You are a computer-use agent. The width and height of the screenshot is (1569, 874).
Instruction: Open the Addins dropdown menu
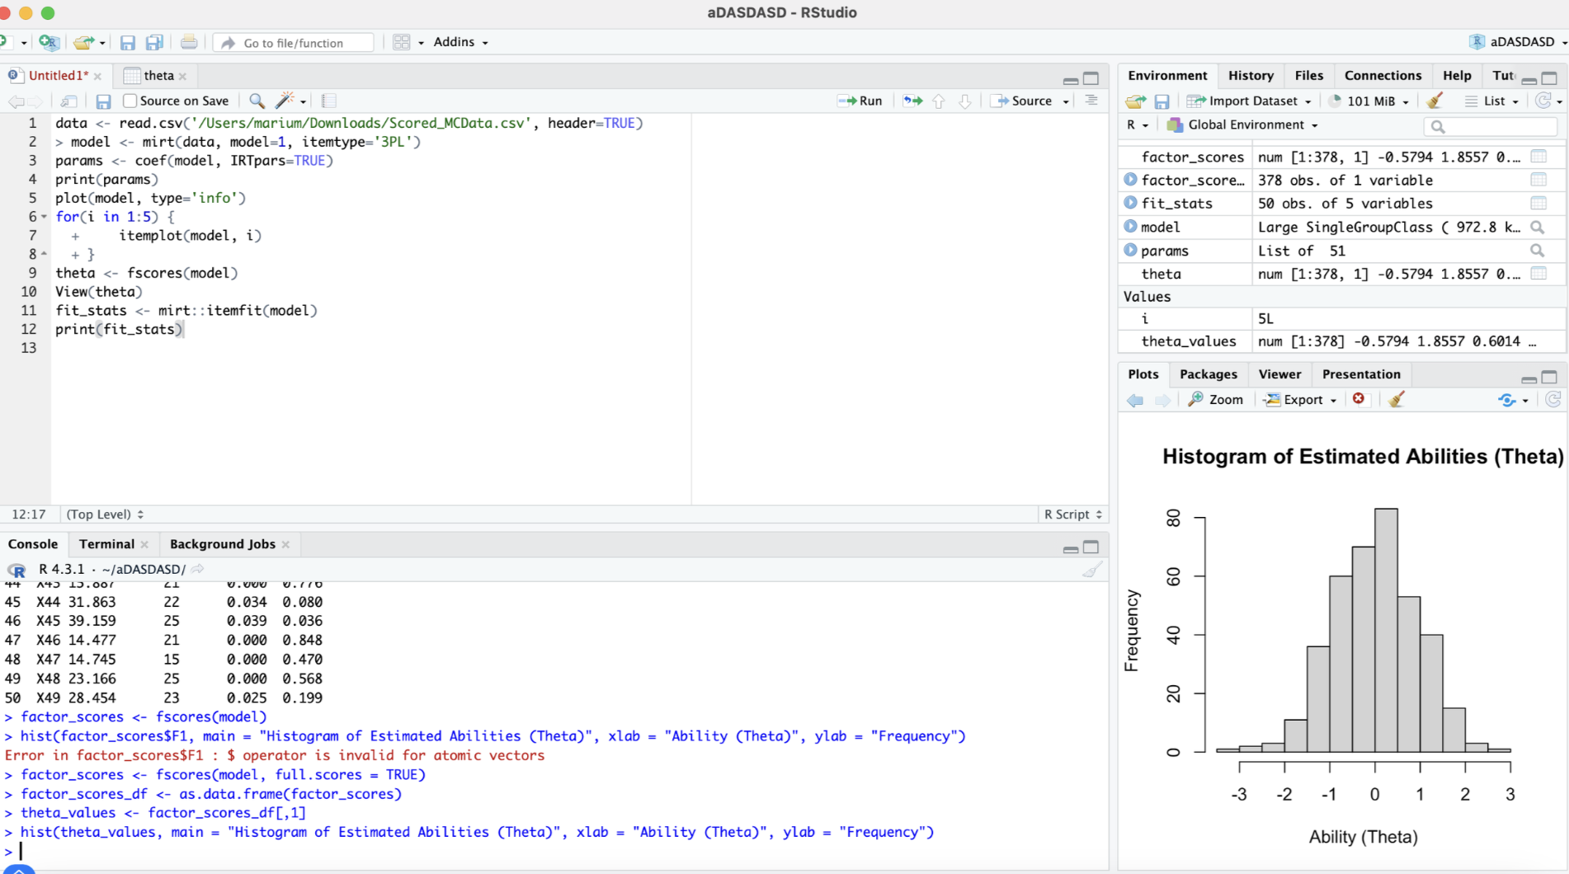click(460, 42)
